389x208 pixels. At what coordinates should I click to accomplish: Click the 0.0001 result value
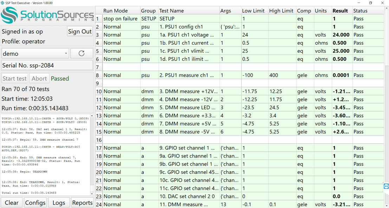342,75
